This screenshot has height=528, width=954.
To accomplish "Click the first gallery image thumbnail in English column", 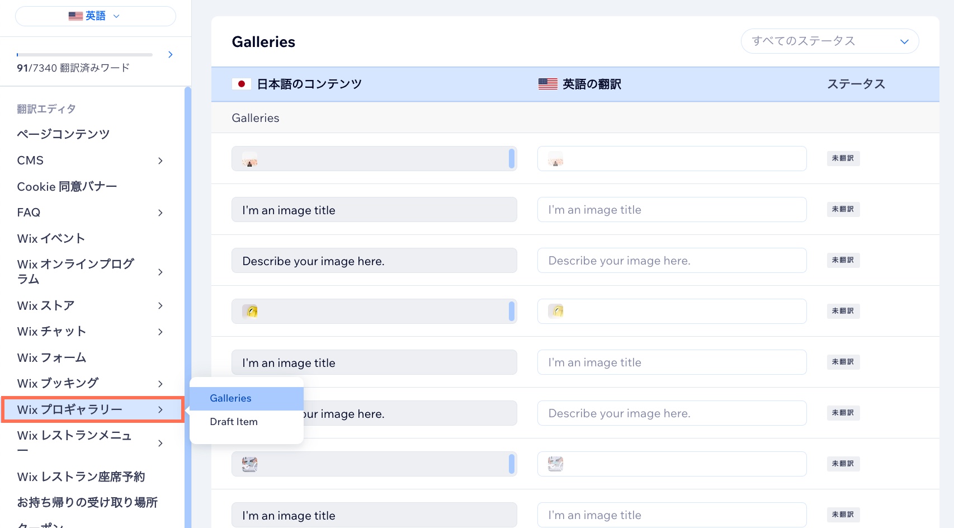I will pos(555,159).
